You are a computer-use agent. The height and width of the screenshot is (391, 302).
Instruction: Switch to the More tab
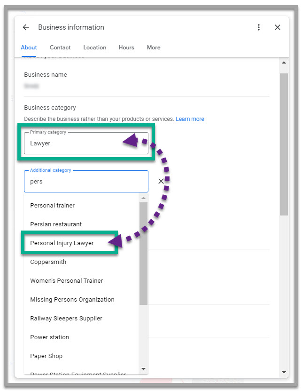pos(154,48)
